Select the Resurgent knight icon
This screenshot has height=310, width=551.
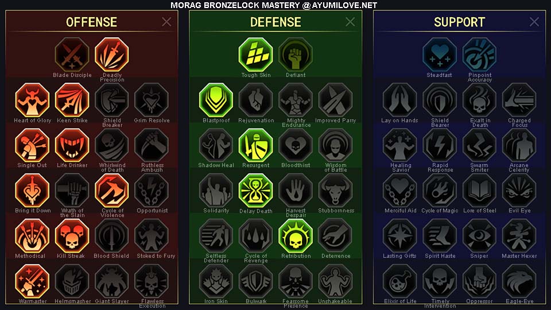tap(255, 145)
